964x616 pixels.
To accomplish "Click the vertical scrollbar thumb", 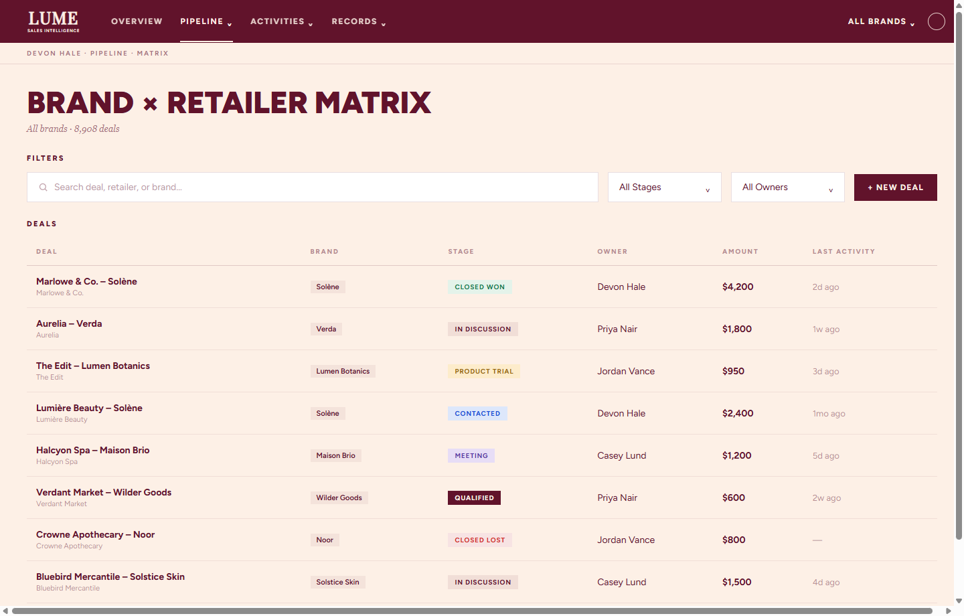I will (959, 276).
